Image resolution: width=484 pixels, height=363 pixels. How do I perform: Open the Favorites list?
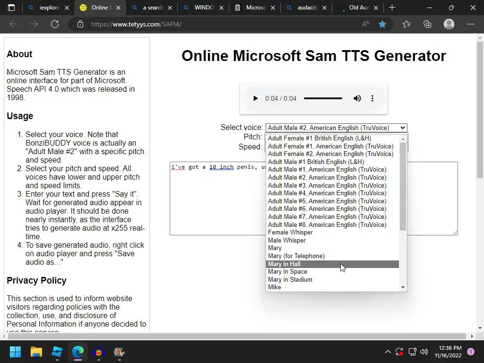coord(406,24)
